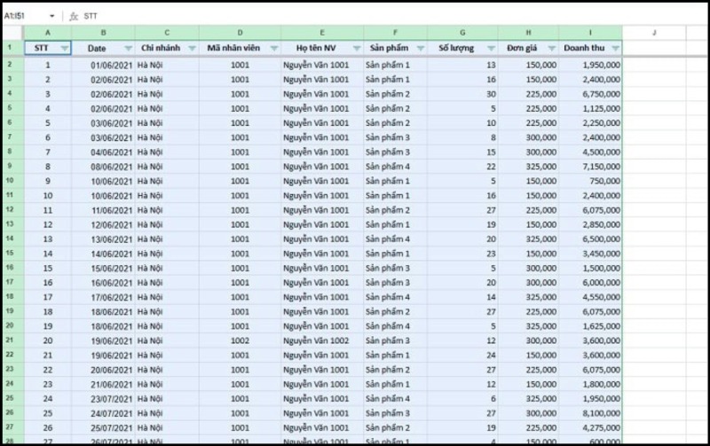This screenshot has width=710, height=446.
Task: Click the select-all corner box
Action: tap(9, 32)
